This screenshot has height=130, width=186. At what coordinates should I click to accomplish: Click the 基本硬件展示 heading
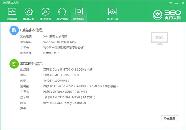(x=31, y=64)
